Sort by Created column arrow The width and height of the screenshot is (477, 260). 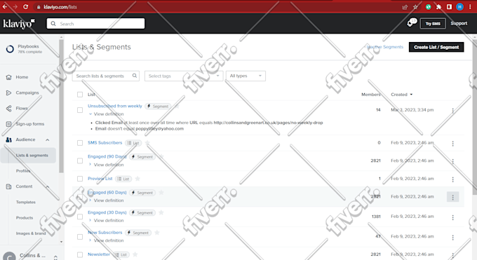[x=411, y=95]
